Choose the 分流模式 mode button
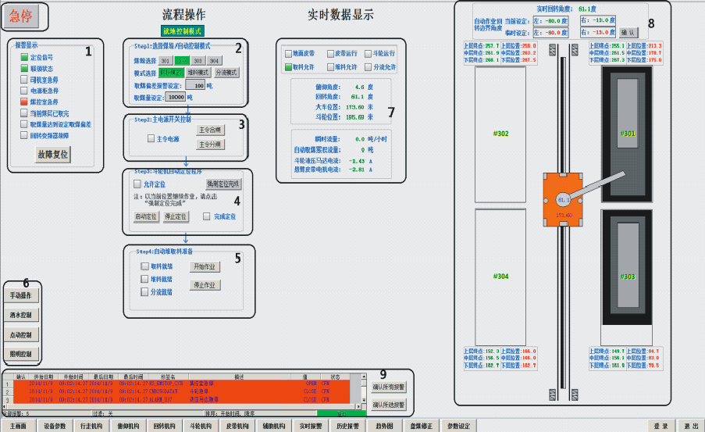This screenshot has height=432, width=705. coord(226,73)
